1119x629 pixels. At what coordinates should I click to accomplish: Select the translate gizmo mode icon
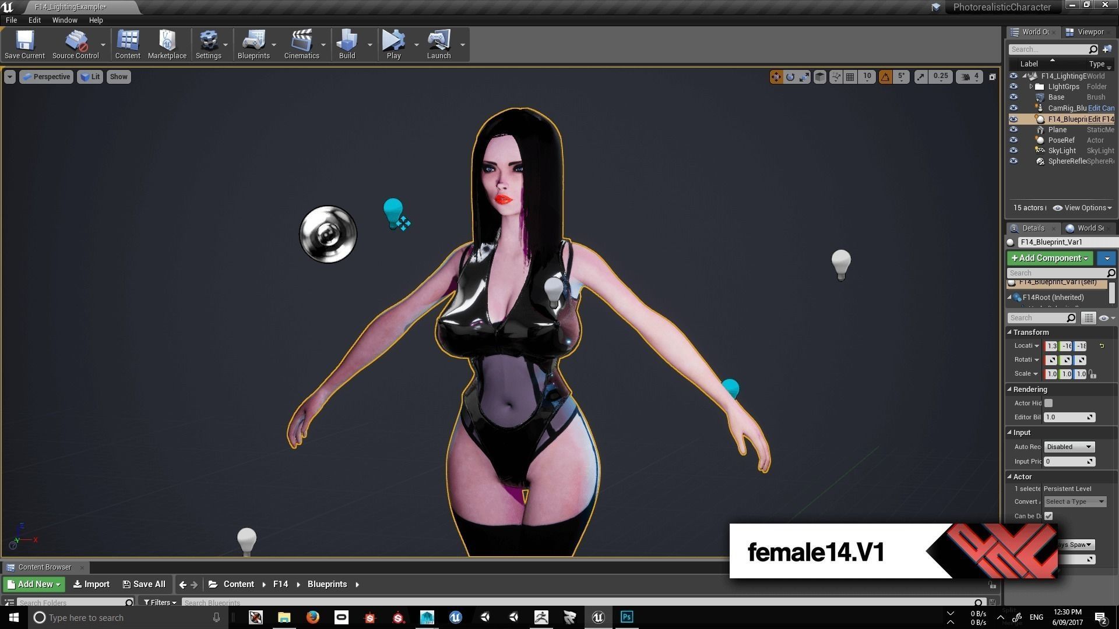coord(776,77)
